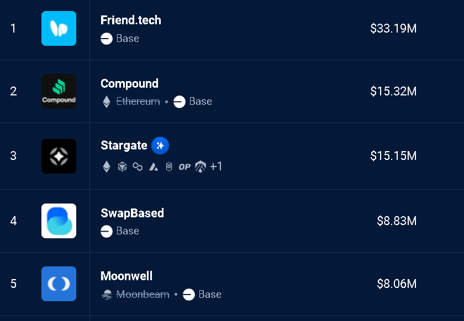Screen dimensions: 464x321
Task: Click the Compound app logo
Action: tap(59, 92)
